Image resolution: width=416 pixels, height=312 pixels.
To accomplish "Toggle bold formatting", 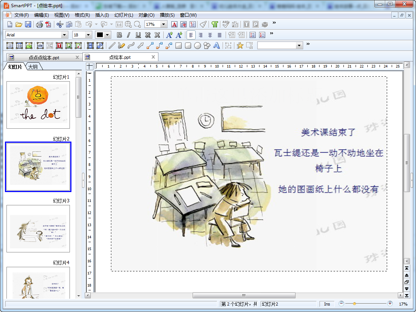I will point(119,35).
